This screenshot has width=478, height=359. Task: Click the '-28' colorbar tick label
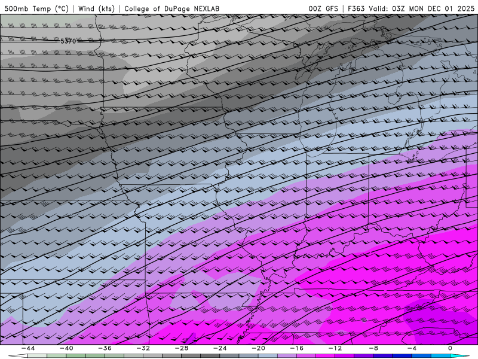(x=182, y=348)
